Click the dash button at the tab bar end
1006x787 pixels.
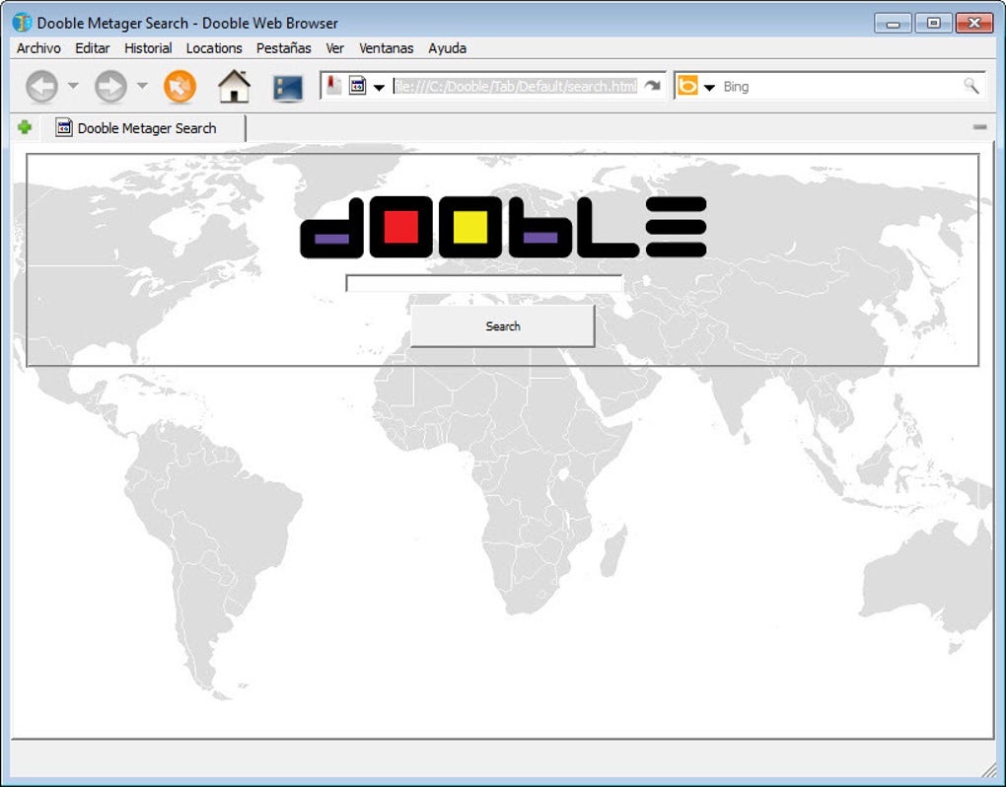click(979, 127)
